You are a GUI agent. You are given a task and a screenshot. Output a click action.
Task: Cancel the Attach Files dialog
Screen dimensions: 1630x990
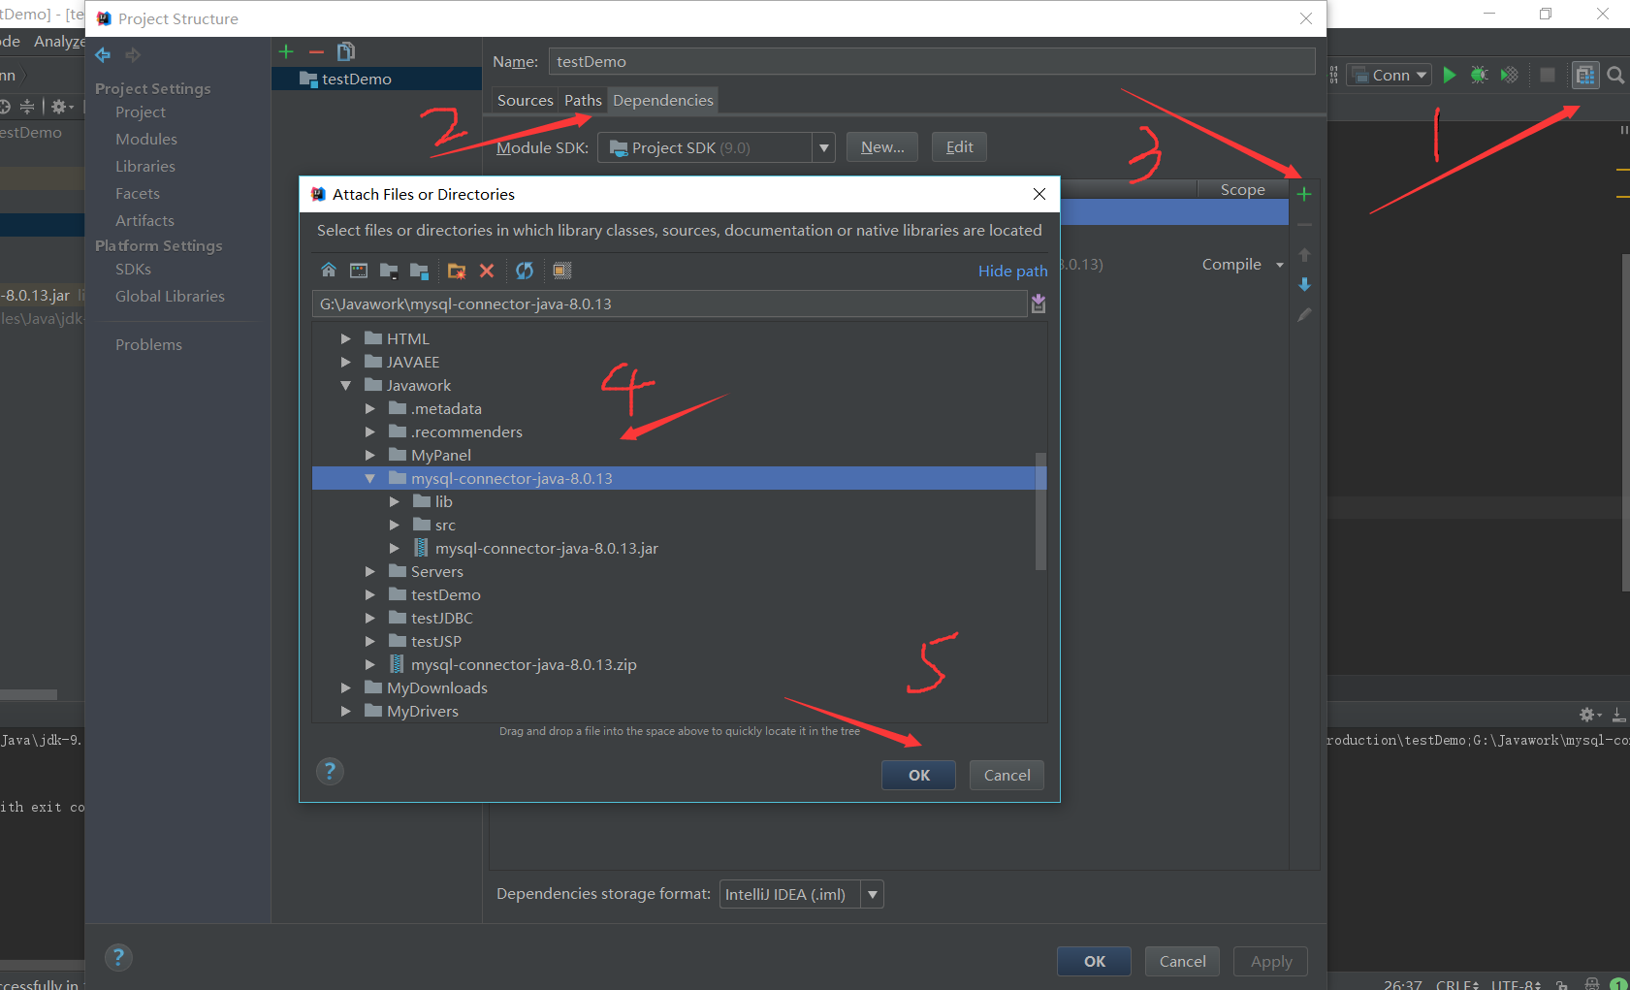coord(1007,775)
